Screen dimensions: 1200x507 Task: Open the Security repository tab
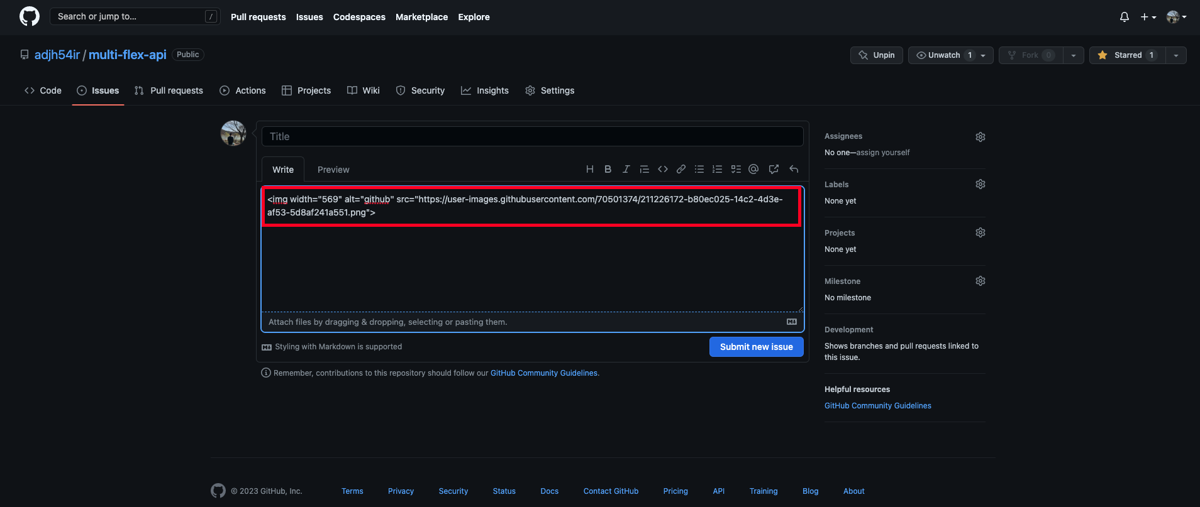point(420,90)
